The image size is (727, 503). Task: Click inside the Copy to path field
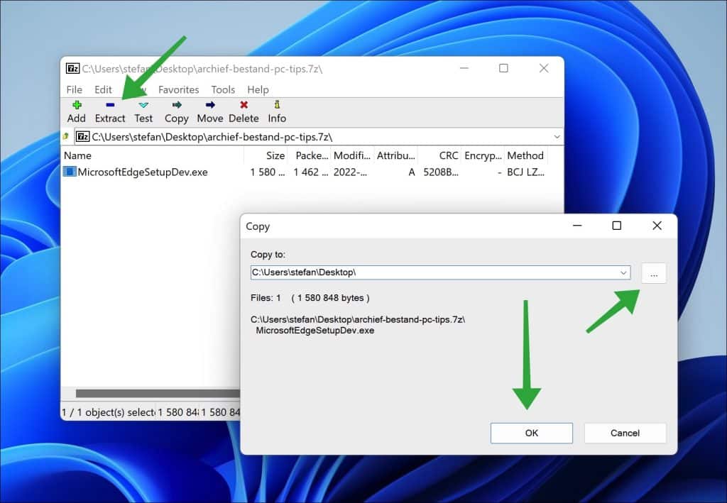[390, 272]
